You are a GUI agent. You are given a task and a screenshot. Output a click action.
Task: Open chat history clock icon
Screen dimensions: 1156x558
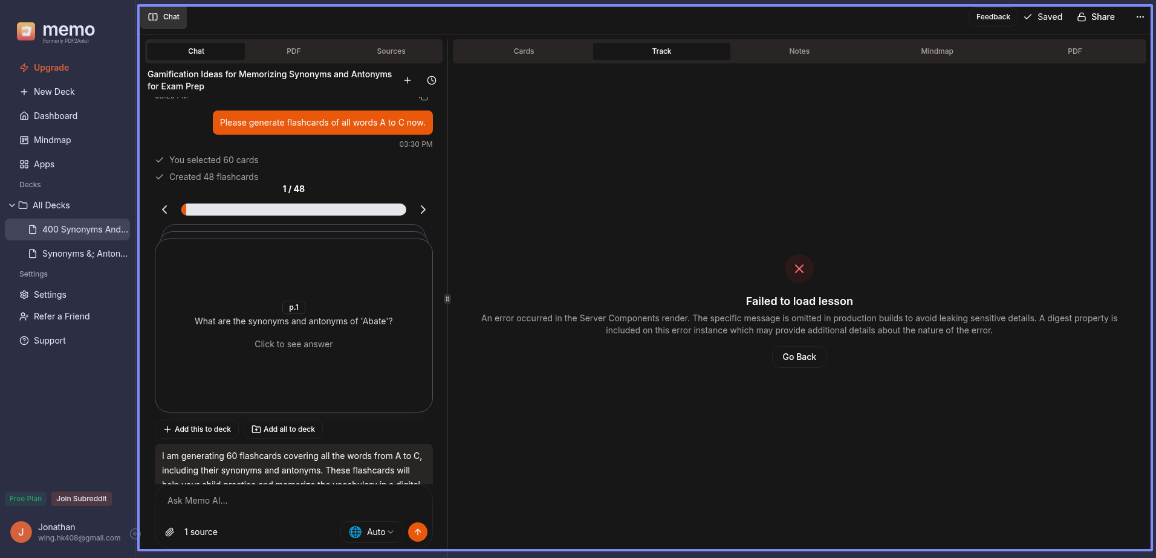(432, 80)
